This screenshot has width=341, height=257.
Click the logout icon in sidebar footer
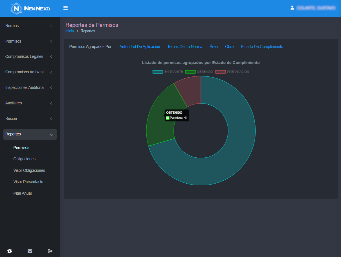[50, 251]
